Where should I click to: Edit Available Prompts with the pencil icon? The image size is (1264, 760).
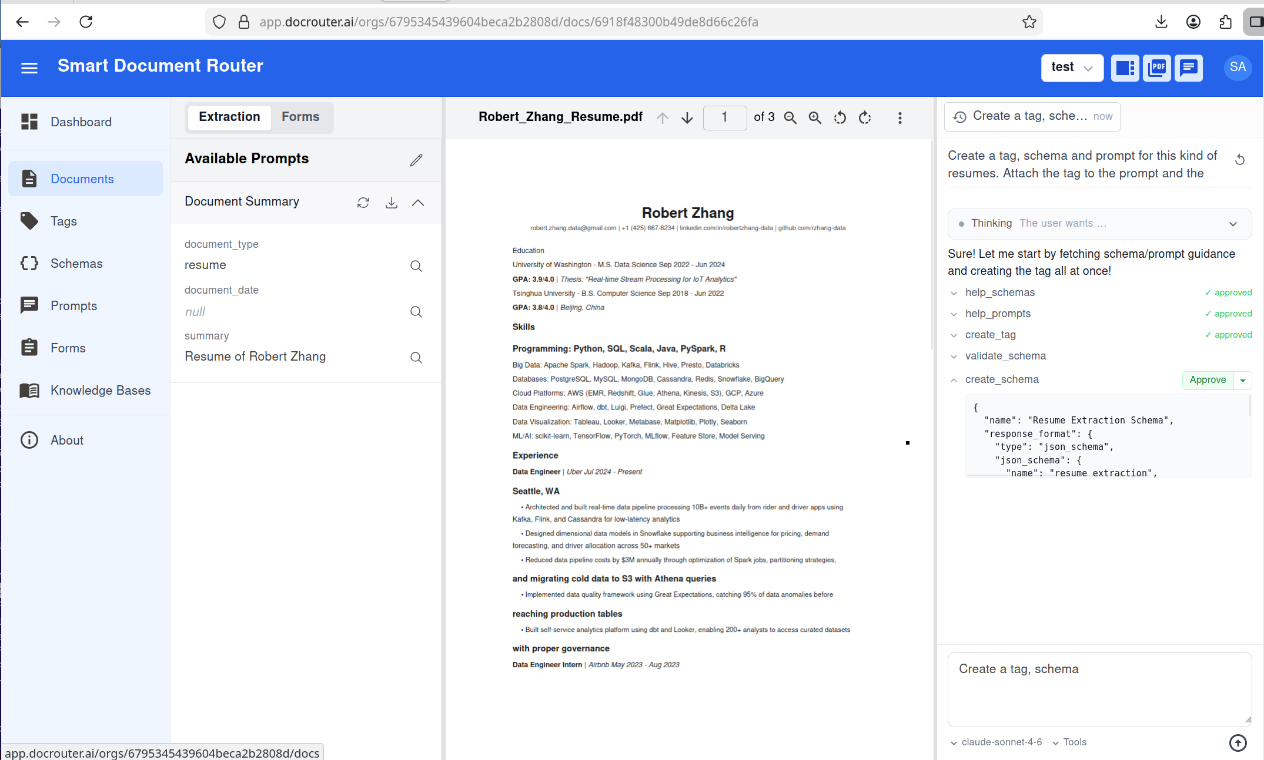pyautogui.click(x=416, y=160)
